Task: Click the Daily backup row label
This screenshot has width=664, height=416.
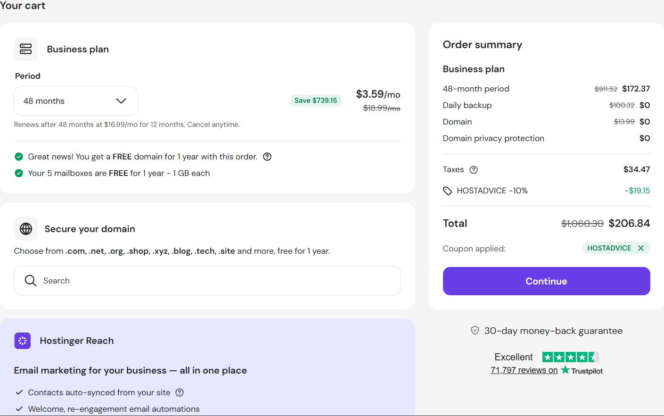Action: tap(467, 105)
